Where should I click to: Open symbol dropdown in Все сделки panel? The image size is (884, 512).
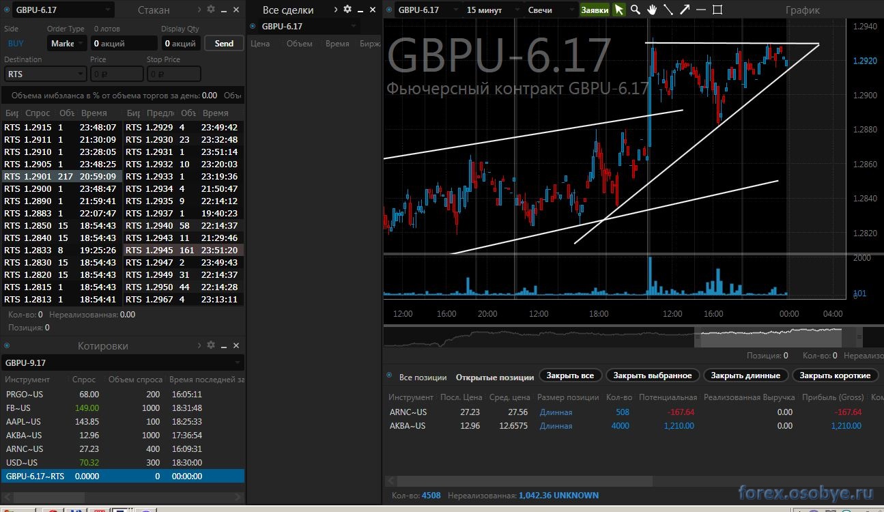[310, 26]
